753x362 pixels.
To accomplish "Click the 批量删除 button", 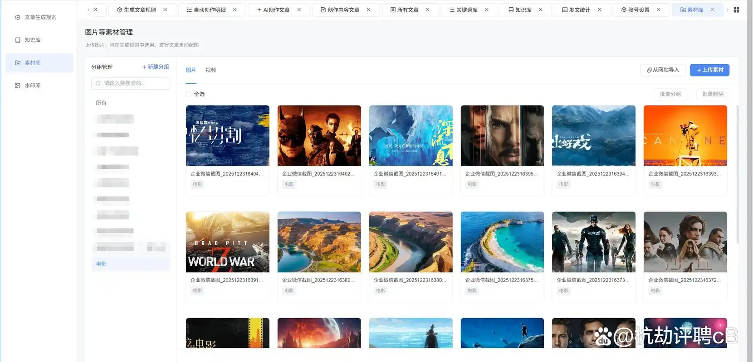I will [x=713, y=94].
